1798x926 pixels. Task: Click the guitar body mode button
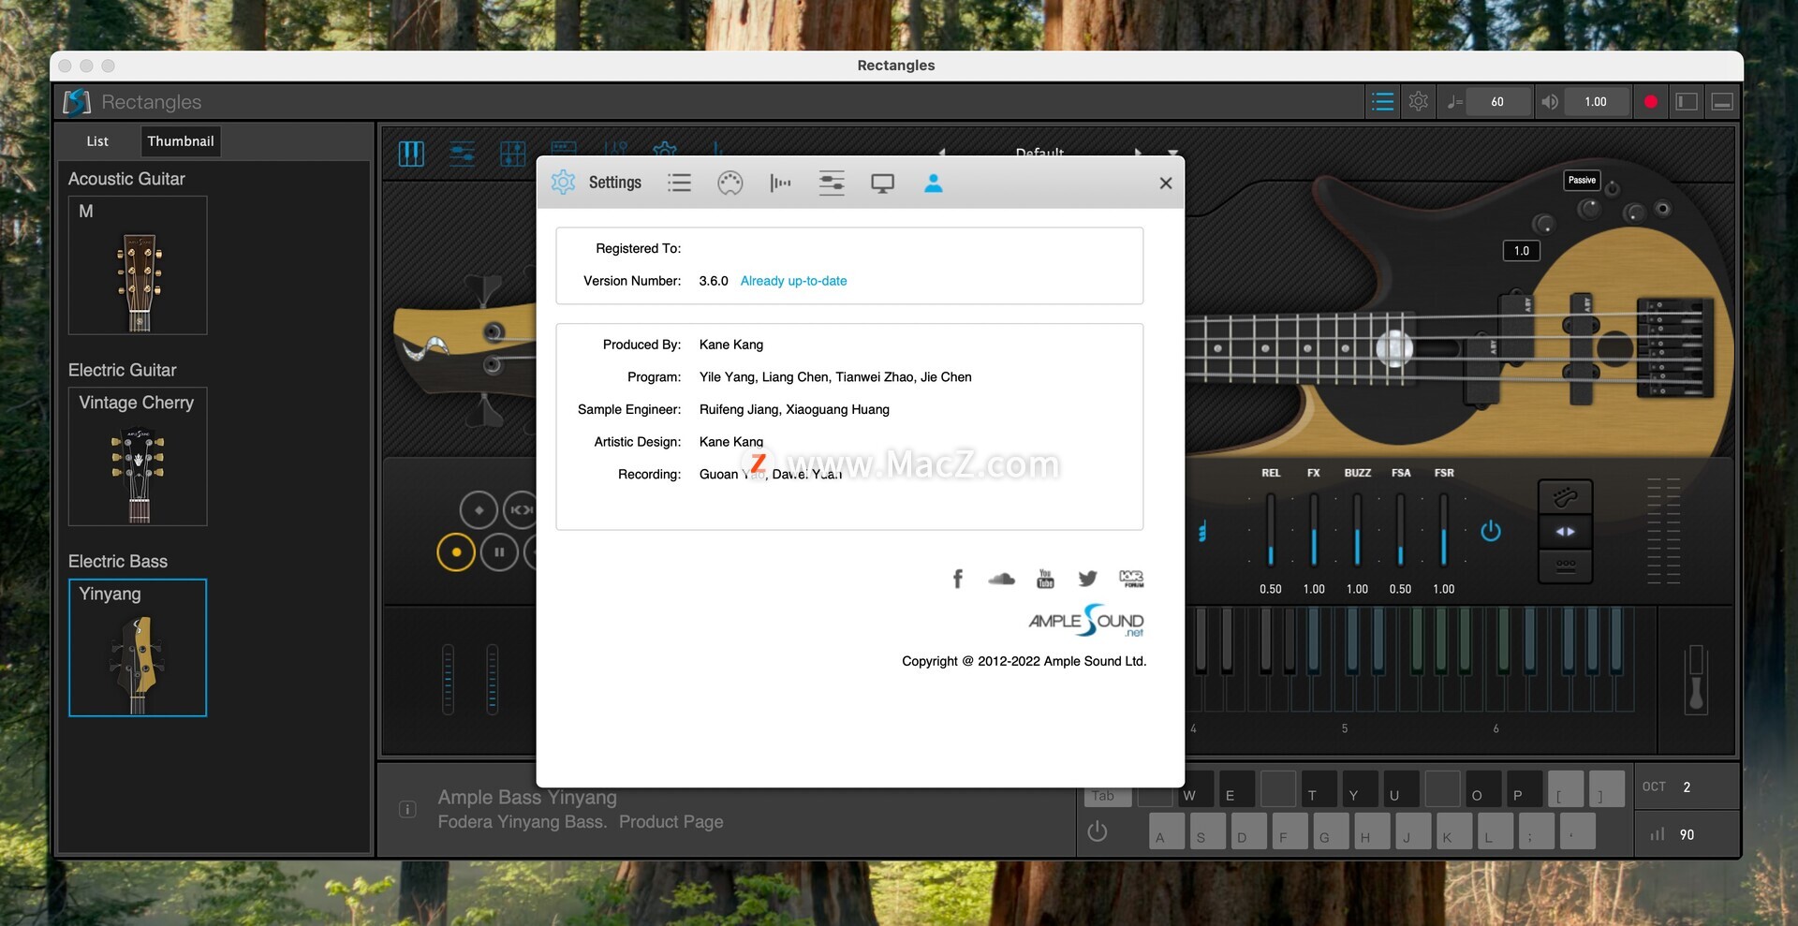tap(1565, 496)
